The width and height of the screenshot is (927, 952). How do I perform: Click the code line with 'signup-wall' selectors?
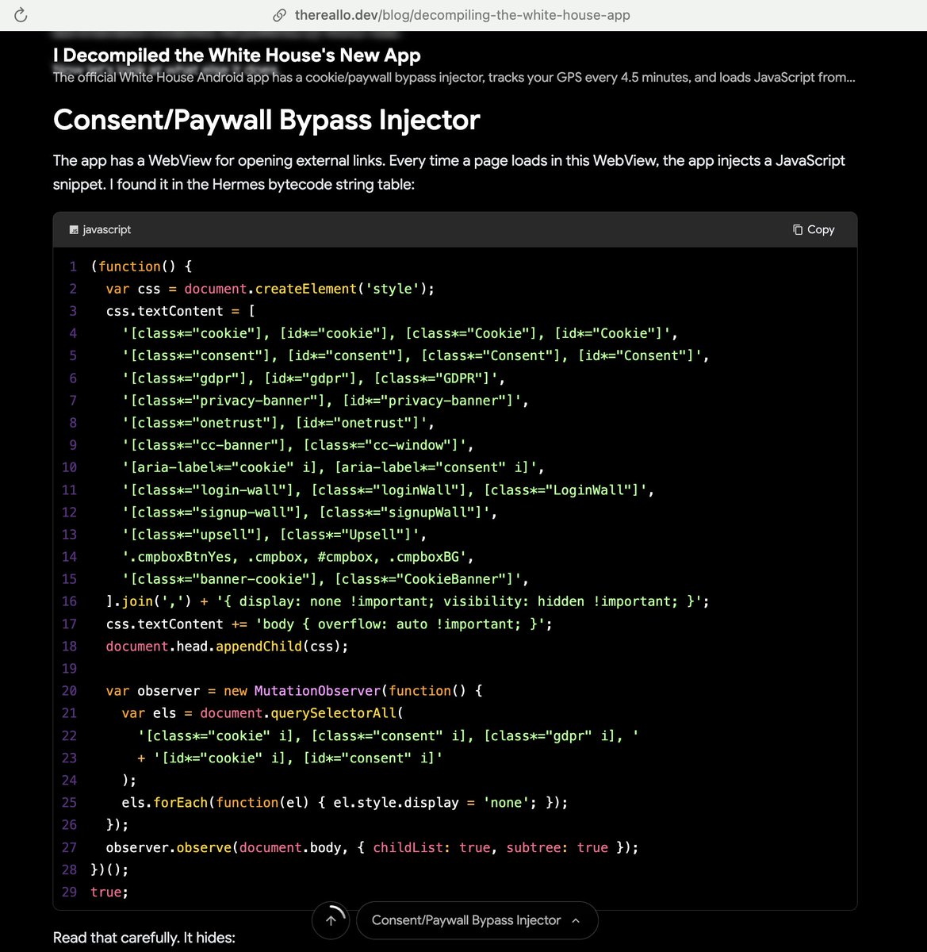[x=309, y=512]
